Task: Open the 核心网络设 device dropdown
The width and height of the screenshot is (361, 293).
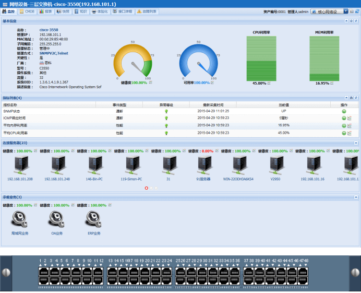Action: pos(329,11)
